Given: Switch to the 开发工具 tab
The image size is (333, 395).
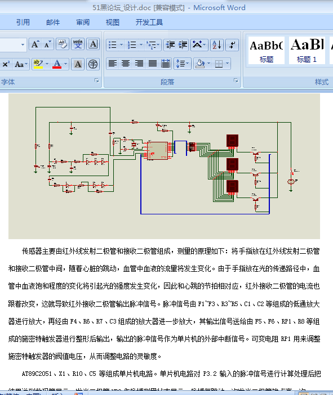Looking at the screenshot, I should pyautogui.click(x=149, y=23).
